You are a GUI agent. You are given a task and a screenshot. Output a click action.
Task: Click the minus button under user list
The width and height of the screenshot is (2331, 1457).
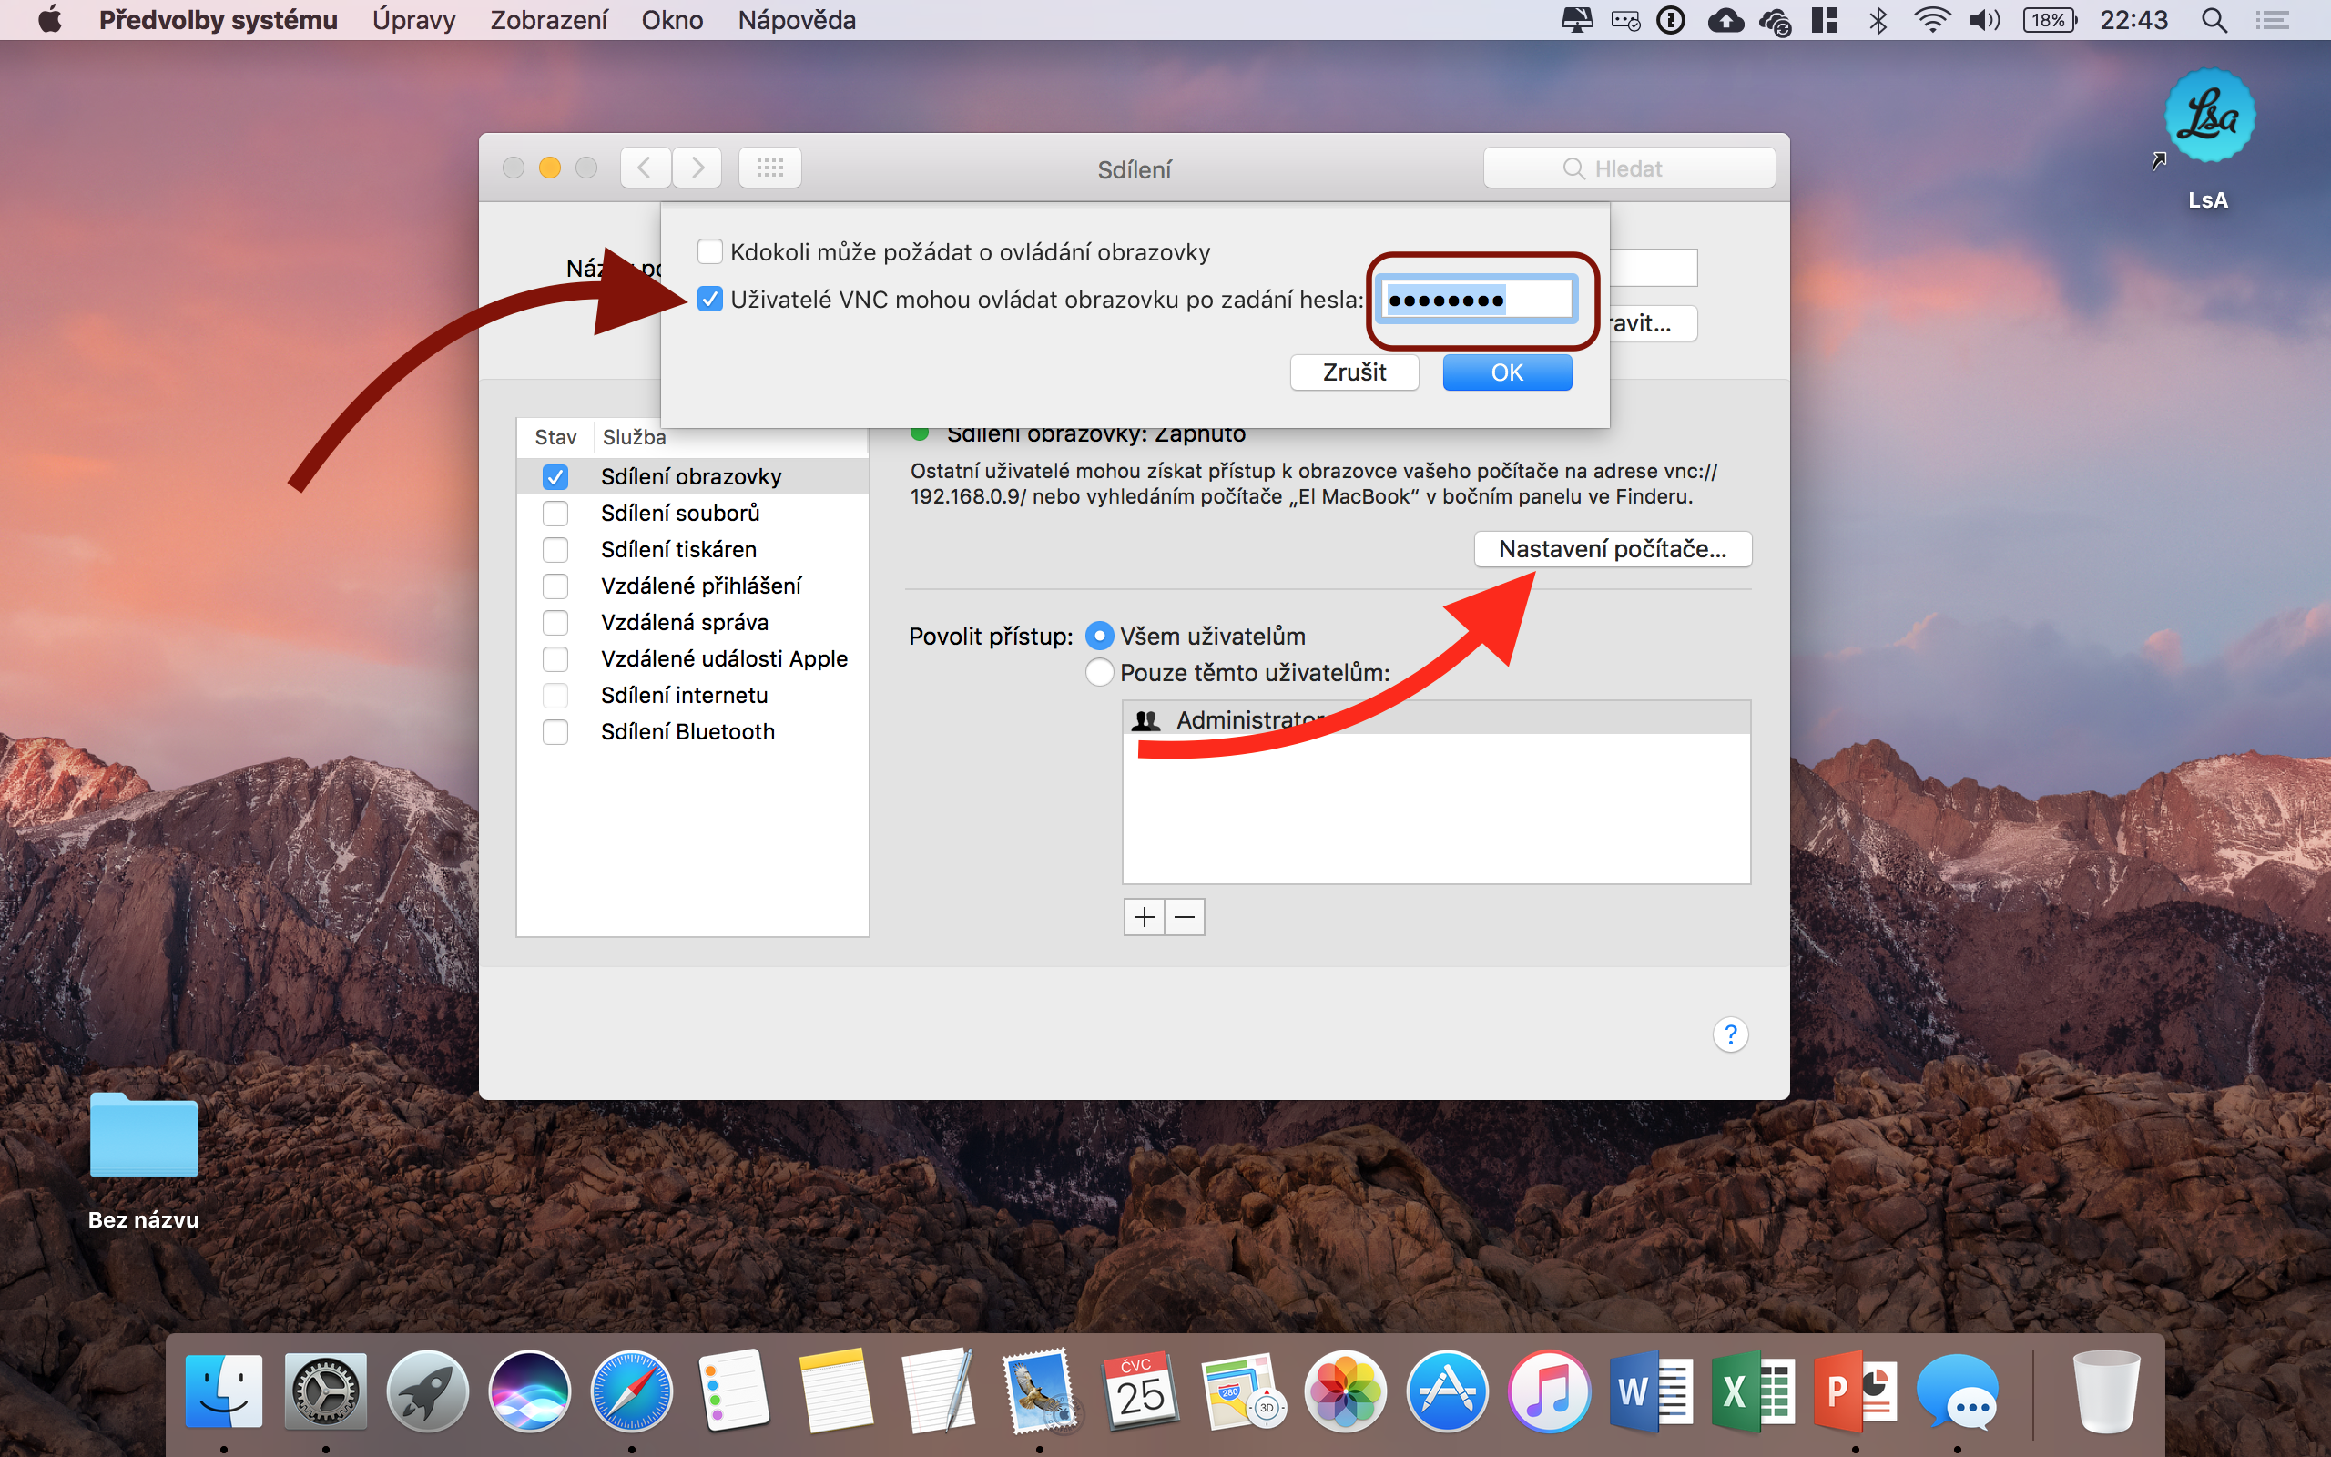(1185, 916)
